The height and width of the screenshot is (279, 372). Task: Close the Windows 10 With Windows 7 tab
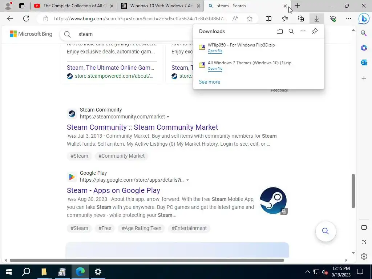coord(199,6)
